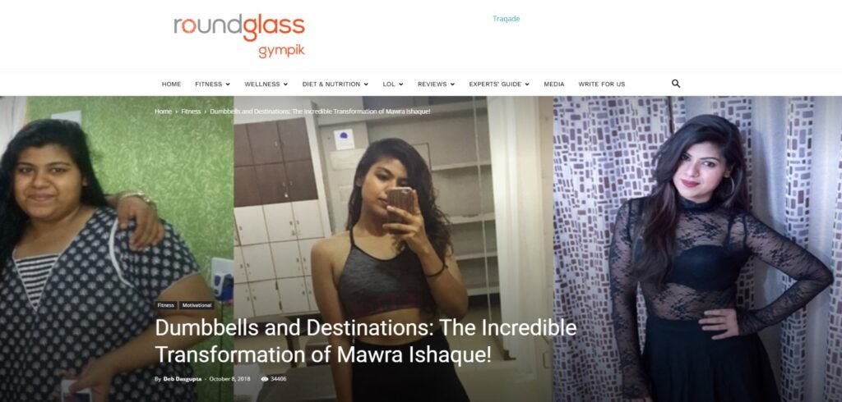Screen dimensions: 842x402
Task: Expand the Fitness menu chevron
Action: pyautogui.click(x=228, y=85)
